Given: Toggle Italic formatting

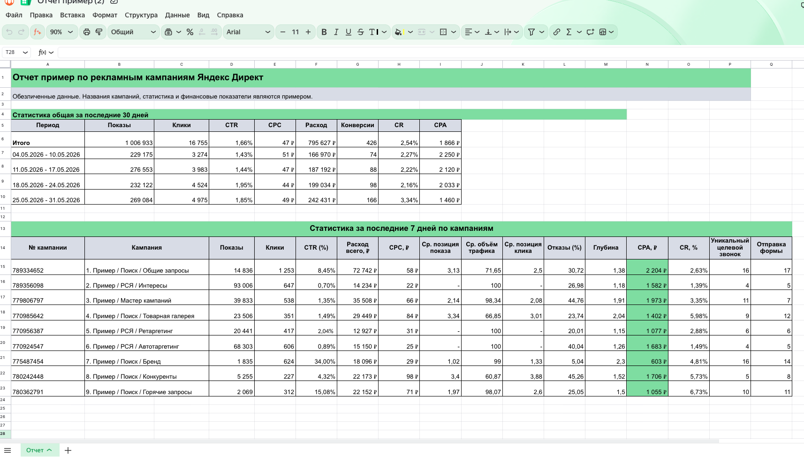Looking at the screenshot, I should tap(336, 32).
